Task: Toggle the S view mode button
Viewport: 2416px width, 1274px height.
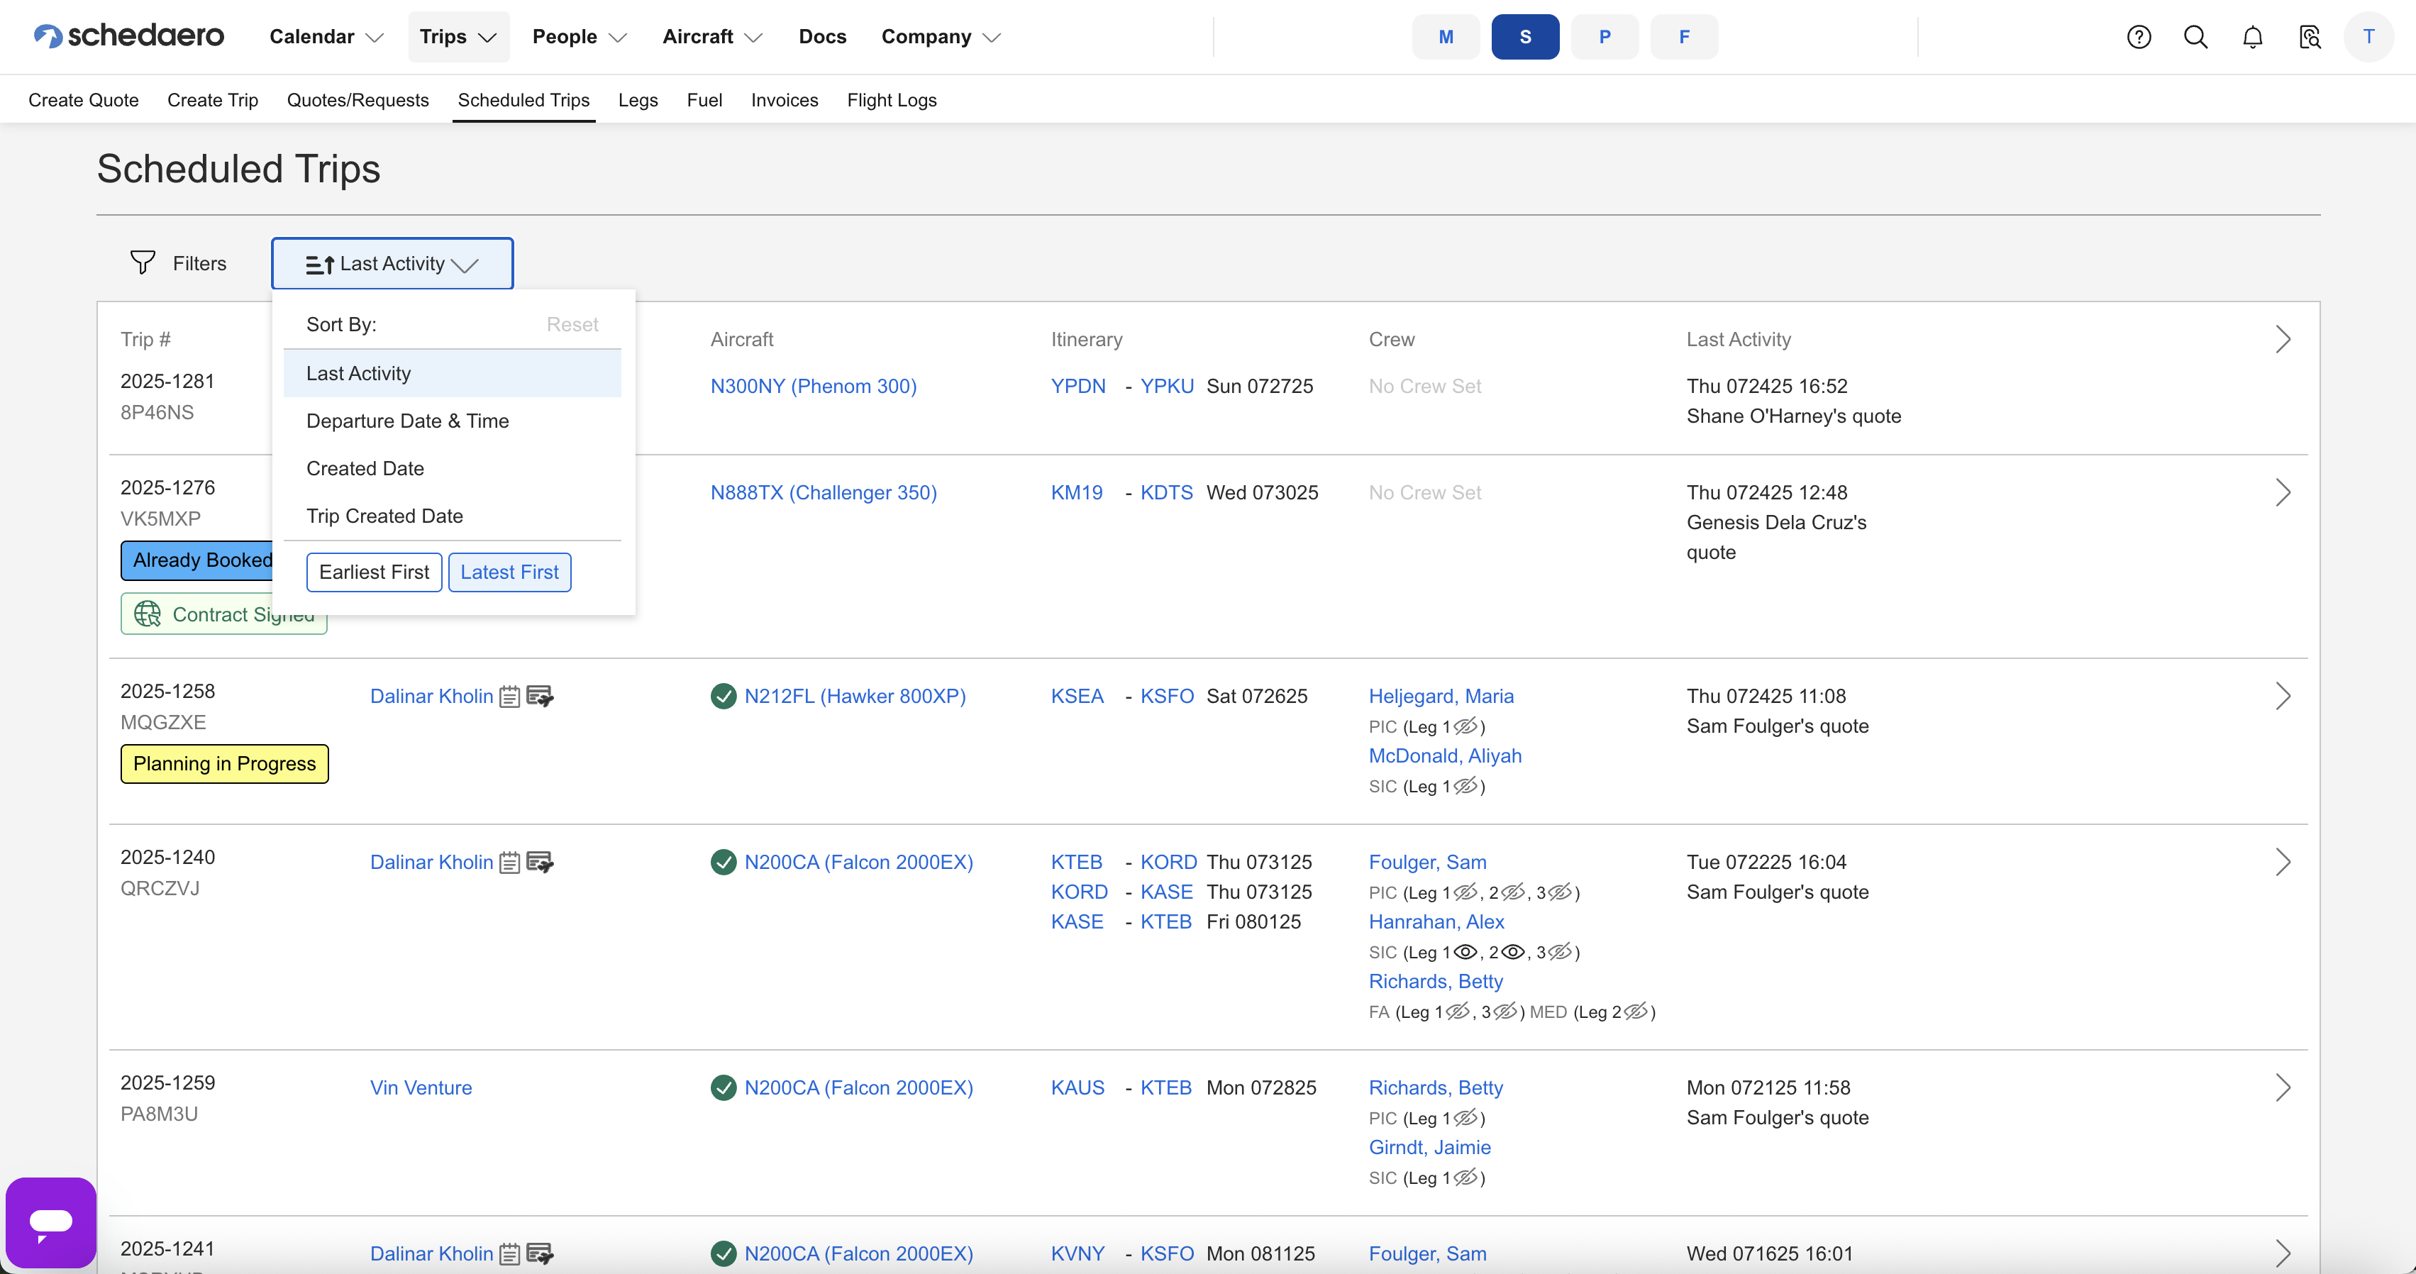Action: coord(1525,37)
